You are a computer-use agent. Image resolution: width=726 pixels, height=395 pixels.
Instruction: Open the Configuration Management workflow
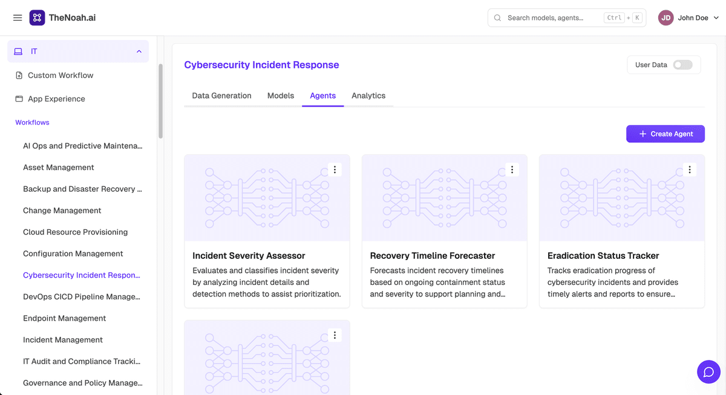point(73,253)
